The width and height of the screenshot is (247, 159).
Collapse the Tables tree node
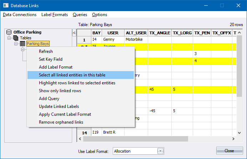(x=9, y=38)
